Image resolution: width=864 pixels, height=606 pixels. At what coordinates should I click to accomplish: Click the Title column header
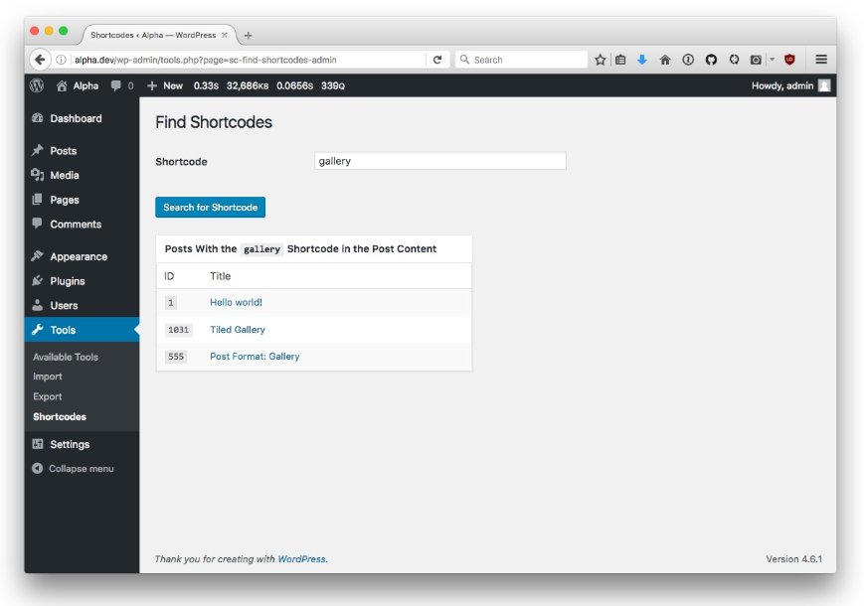pyautogui.click(x=220, y=276)
